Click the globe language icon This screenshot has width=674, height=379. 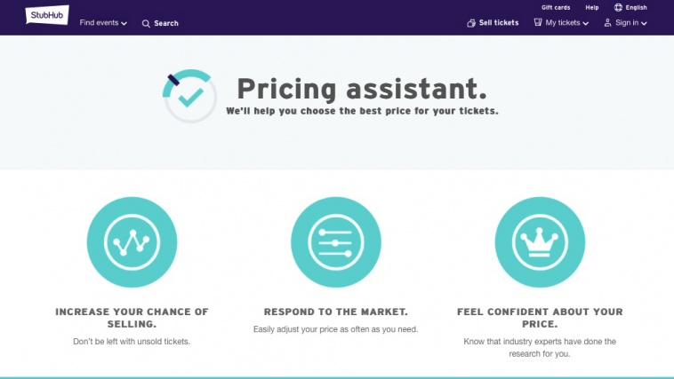[x=618, y=7]
